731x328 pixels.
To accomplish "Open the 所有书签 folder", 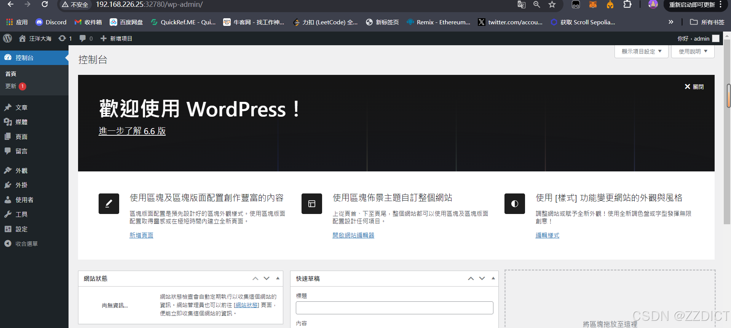I will (707, 22).
